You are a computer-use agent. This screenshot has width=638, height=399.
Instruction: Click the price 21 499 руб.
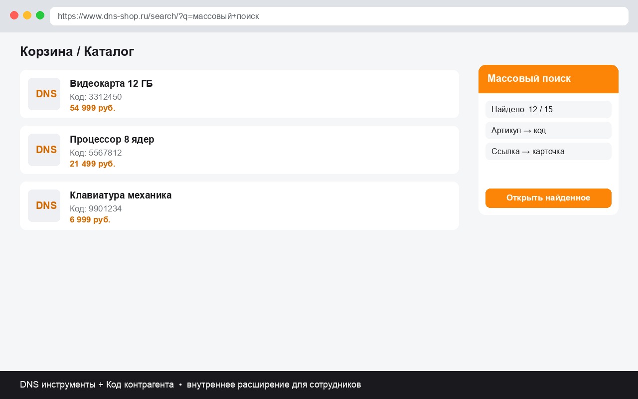[x=93, y=164]
